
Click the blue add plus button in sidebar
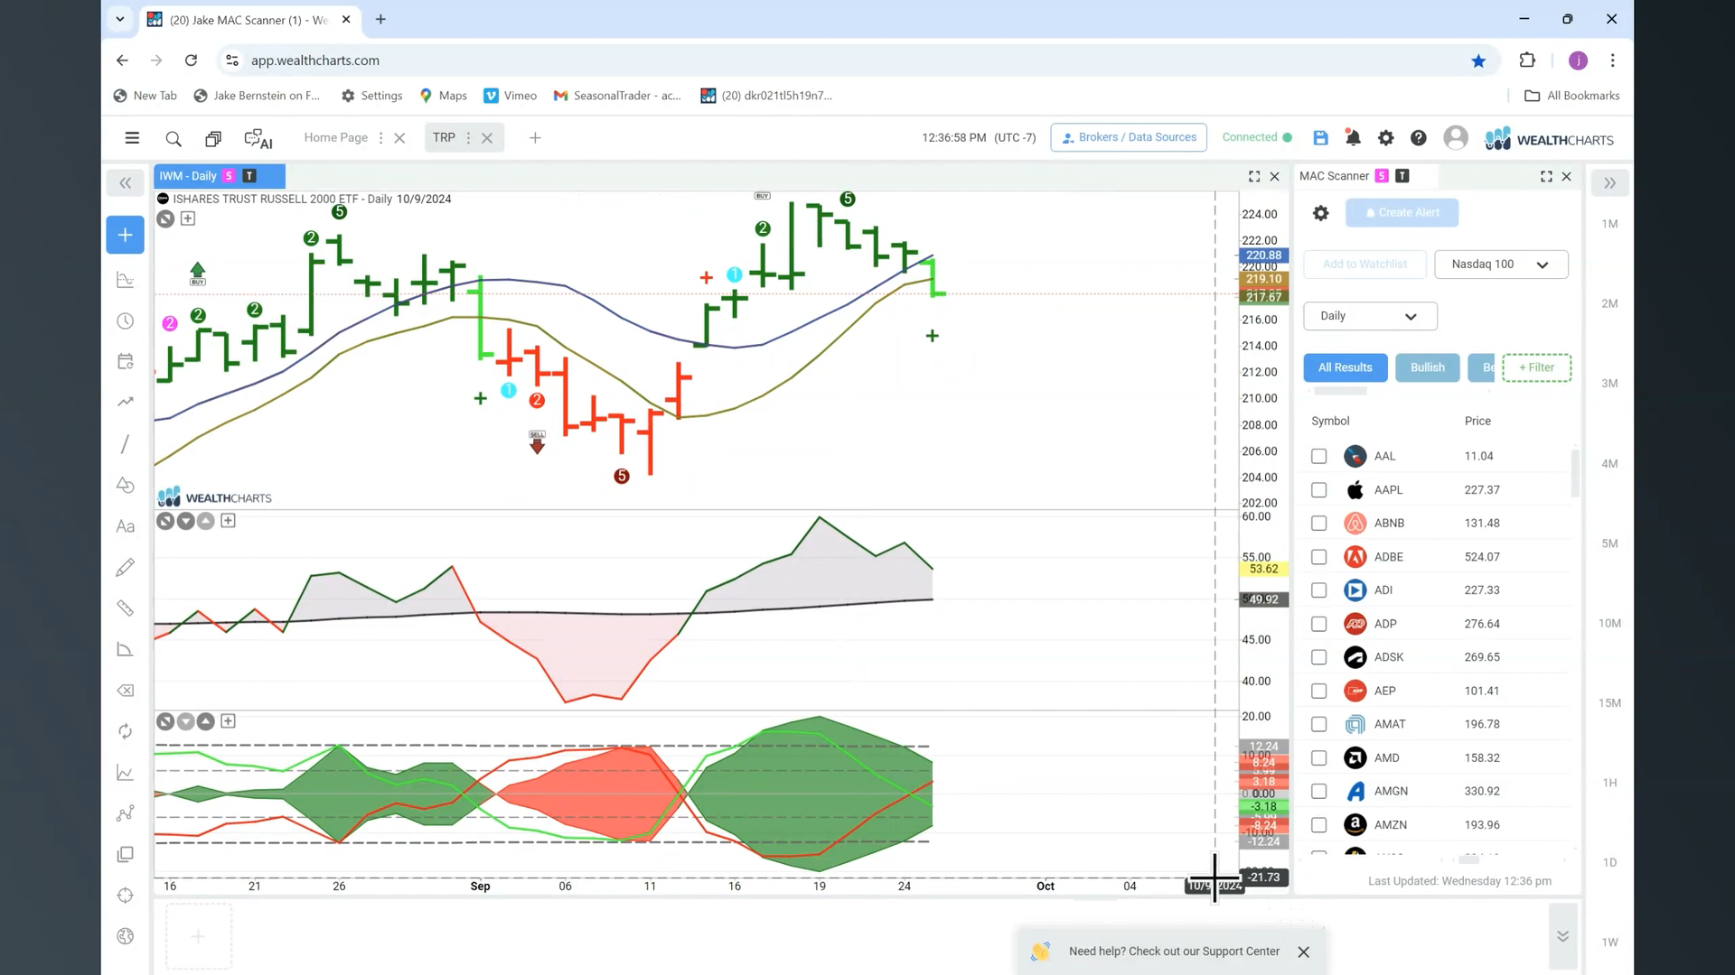pos(125,235)
